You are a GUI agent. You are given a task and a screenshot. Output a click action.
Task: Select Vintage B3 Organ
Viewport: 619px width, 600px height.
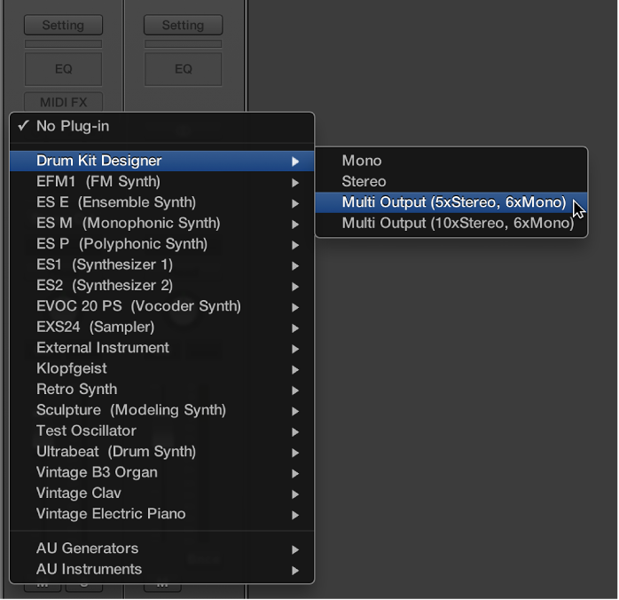pyautogui.click(x=162, y=473)
